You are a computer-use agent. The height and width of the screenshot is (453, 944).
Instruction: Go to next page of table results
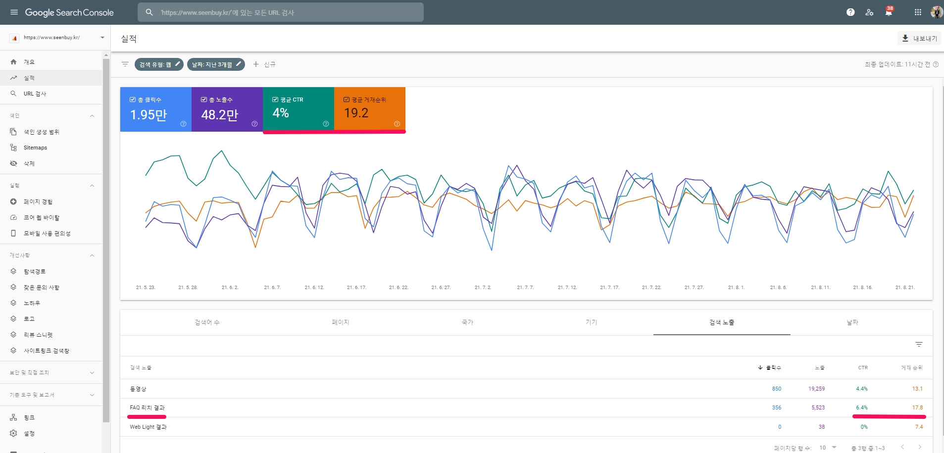(x=920, y=447)
